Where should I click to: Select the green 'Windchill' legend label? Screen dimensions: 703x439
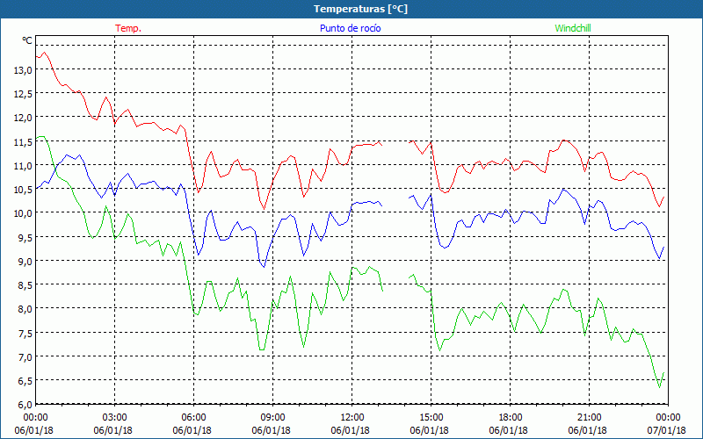point(573,28)
